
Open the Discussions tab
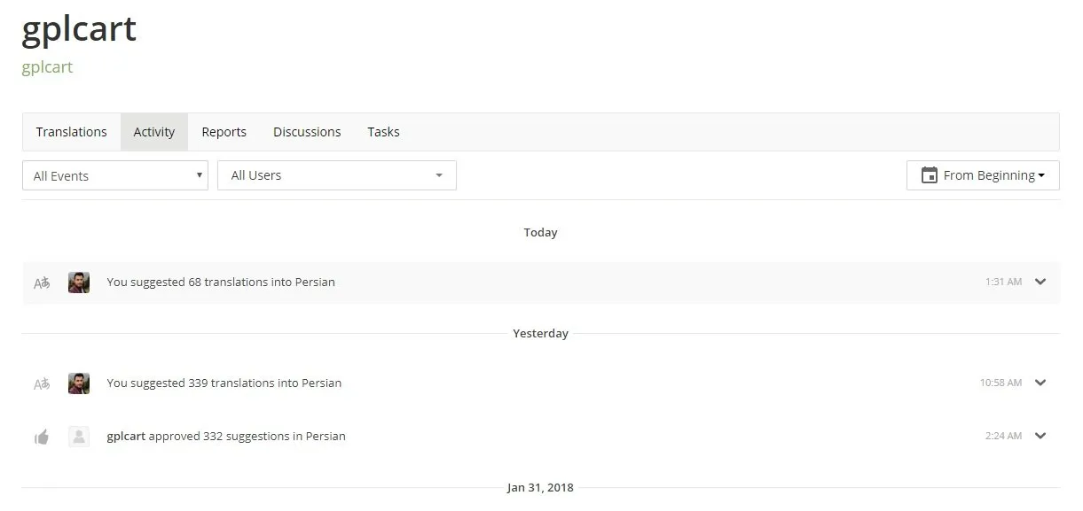(x=307, y=132)
